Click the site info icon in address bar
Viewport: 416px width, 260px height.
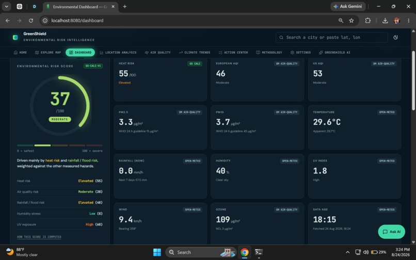coord(45,21)
